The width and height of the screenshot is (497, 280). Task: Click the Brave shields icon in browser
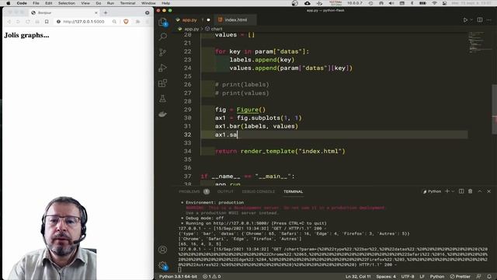126,22
